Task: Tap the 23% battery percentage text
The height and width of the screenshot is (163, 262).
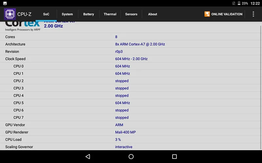Action: click(x=245, y=3)
